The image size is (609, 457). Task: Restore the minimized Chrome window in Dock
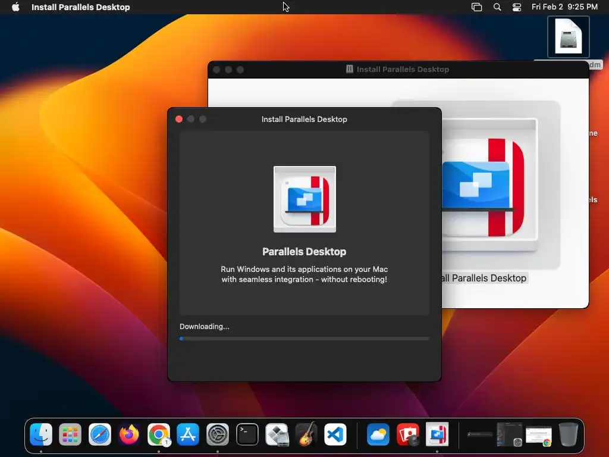click(x=539, y=436)
